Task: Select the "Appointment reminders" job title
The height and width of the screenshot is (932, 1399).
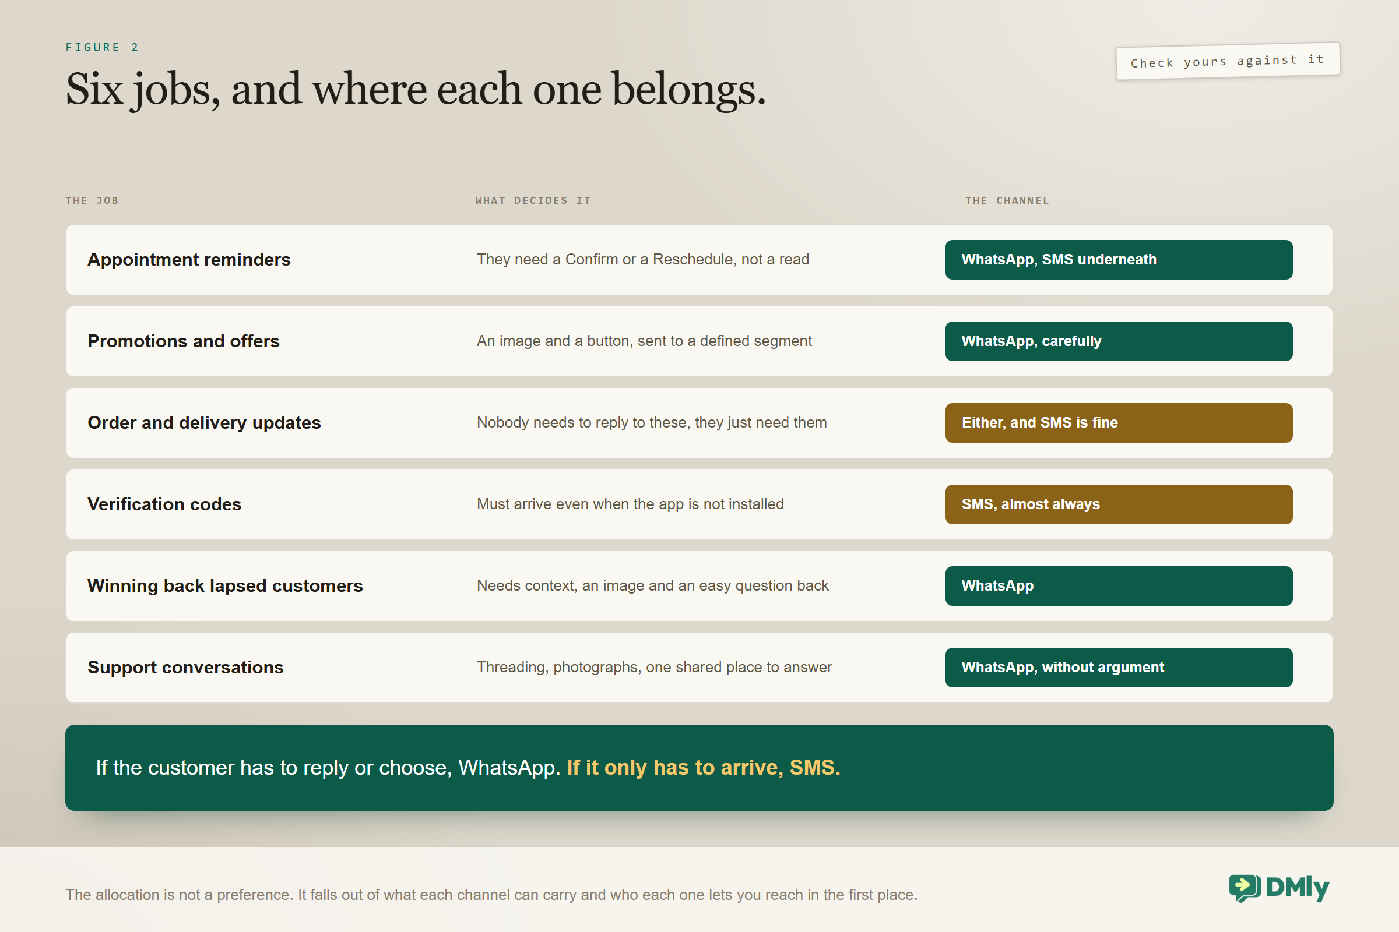Action: (189, 260)
